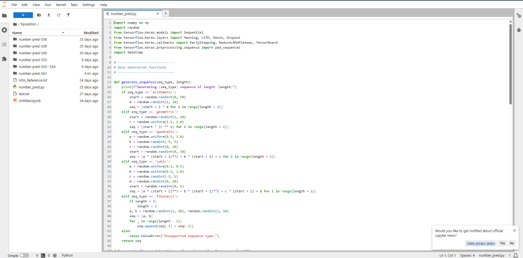Click the notification bell in status bar
523x258 pixels.
[516, 255]
